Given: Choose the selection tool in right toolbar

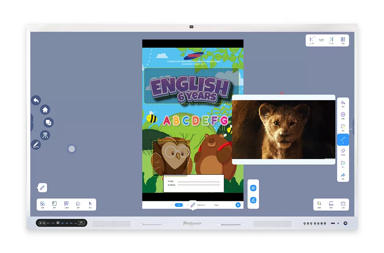Looking at the screenshot, I should pyautogui.click(x=343, y=128).
